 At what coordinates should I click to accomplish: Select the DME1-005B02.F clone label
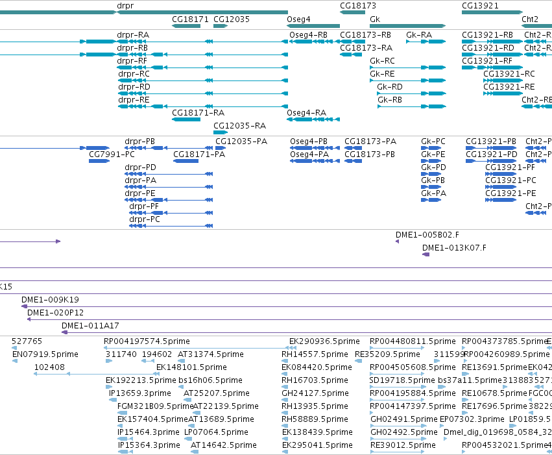(427, 235)
